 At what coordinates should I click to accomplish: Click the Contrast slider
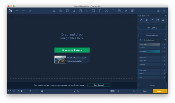coord(149,48)
